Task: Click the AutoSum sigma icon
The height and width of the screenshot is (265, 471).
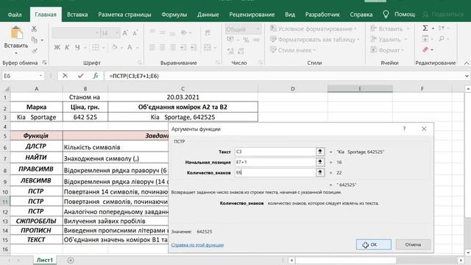Action: point(425,28)
